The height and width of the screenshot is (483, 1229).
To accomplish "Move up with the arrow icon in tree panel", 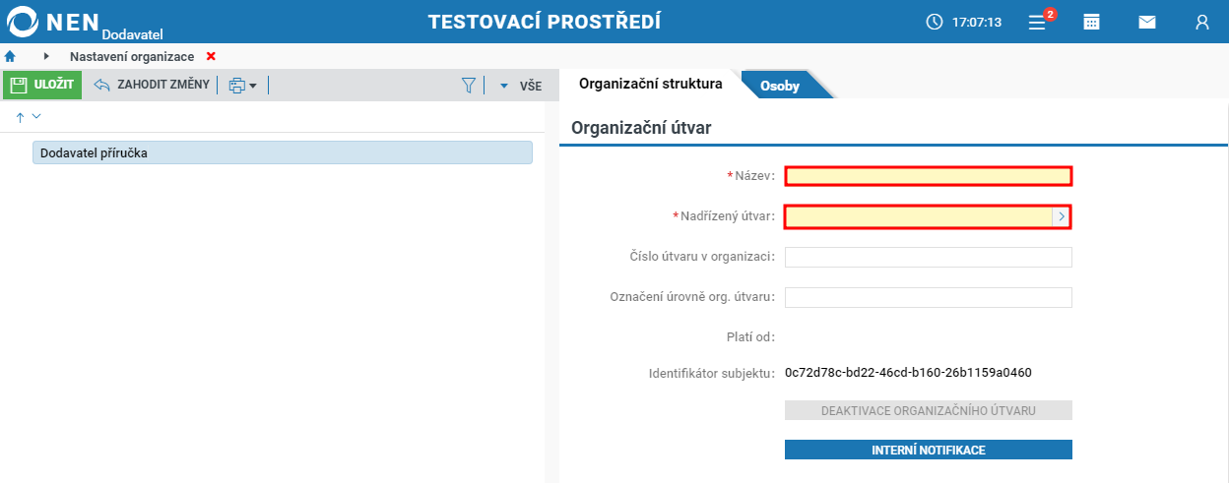I will point(20,117).
